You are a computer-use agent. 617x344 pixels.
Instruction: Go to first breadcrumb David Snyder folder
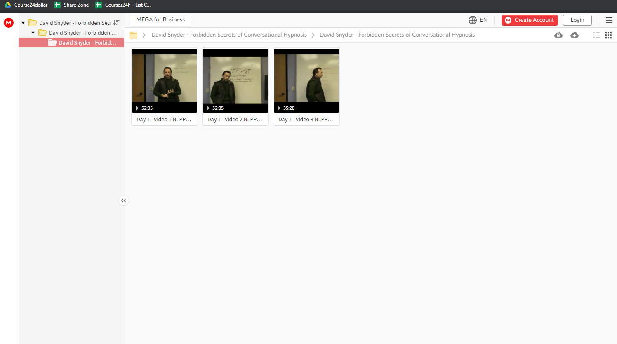pos(229,35)
